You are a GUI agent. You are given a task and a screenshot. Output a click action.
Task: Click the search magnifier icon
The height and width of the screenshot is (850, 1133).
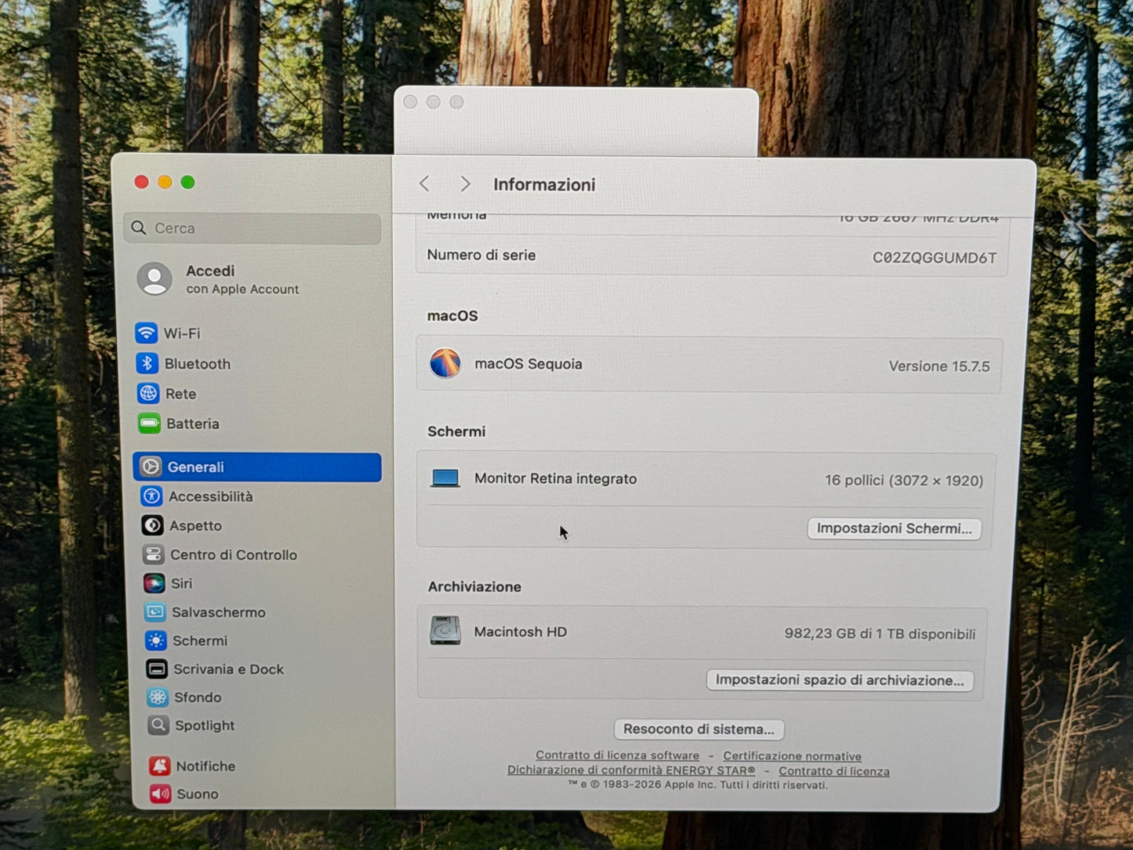(x=139, y=227)
